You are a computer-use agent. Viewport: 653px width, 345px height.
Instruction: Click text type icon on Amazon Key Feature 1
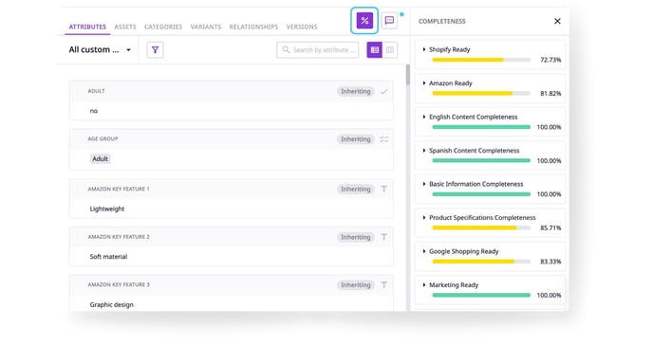point(384,190)
